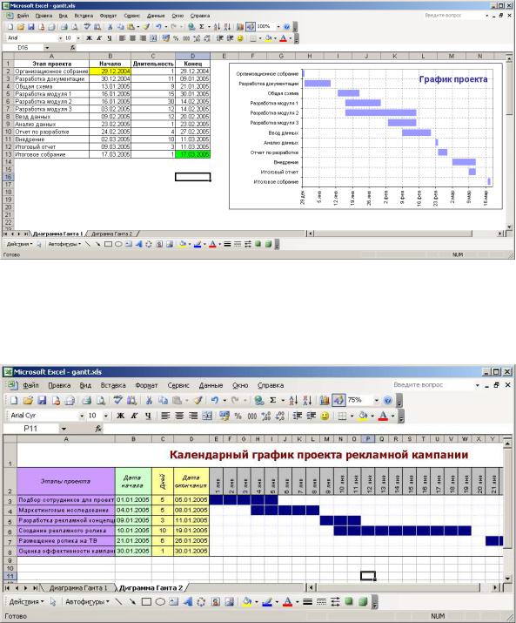
Task: Click Percent Style icon in bottom Excel window
Action: [238, 416]
